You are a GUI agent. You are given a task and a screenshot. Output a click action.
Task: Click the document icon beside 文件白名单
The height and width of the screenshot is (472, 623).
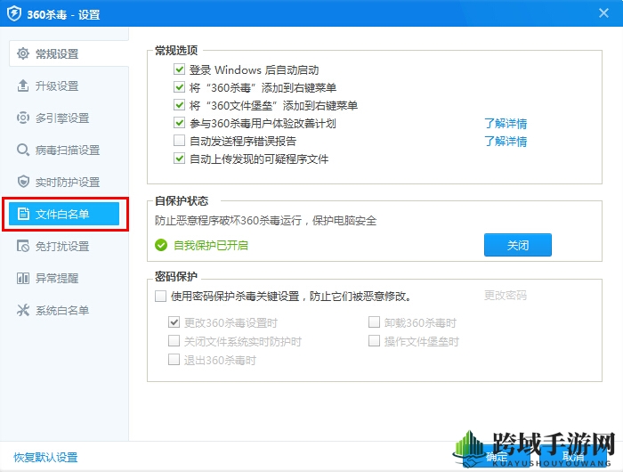(23, 214)
